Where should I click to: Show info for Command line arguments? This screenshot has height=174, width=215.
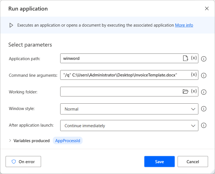coord(204,75)
